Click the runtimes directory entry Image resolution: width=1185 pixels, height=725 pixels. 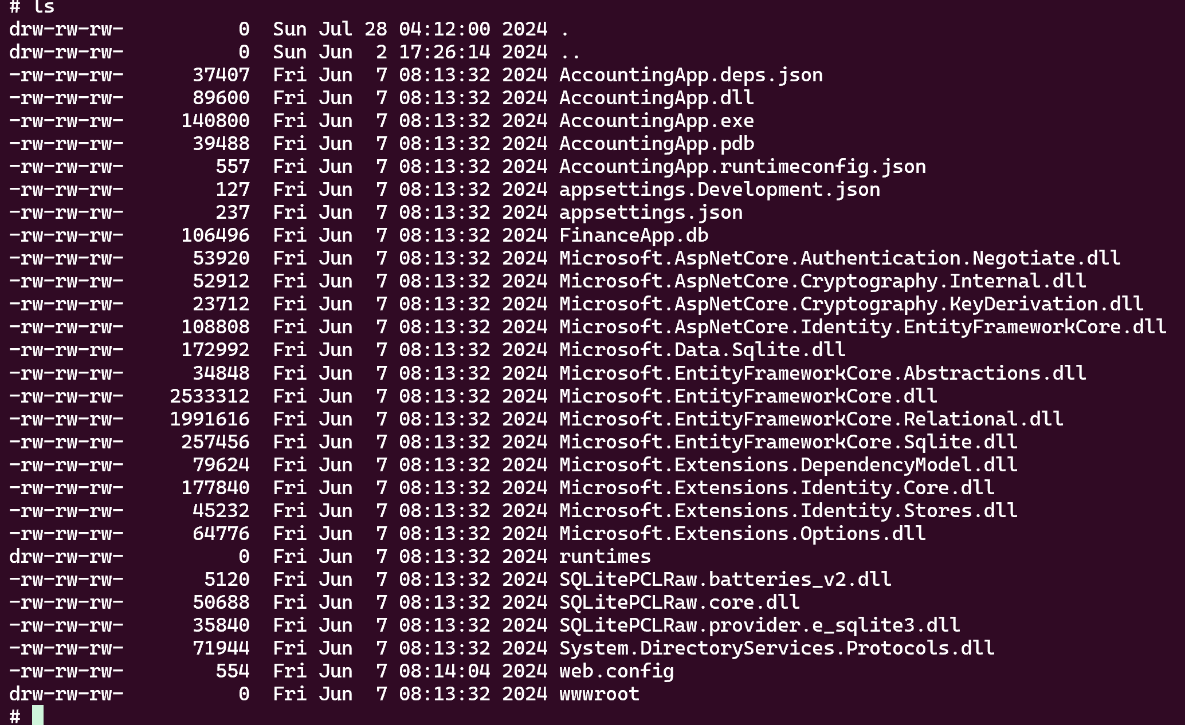[605, 556]
